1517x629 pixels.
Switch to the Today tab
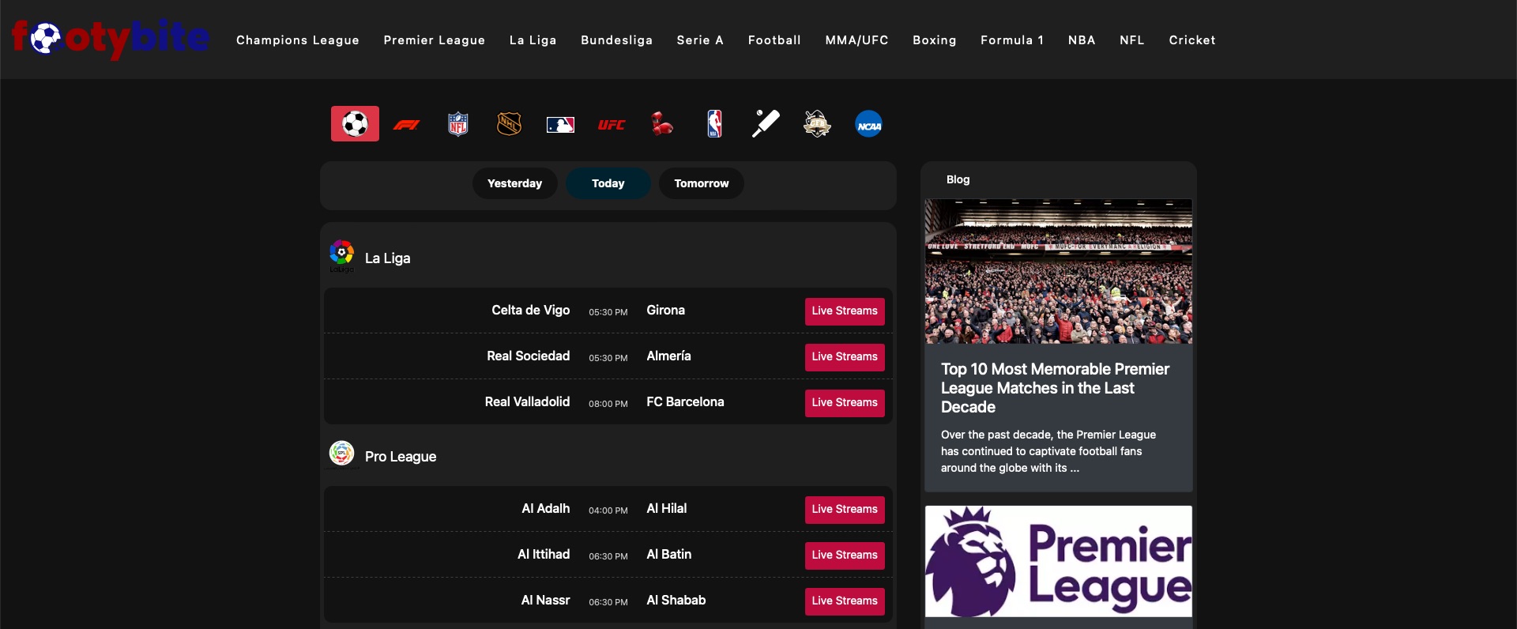(x=608, y=183)
